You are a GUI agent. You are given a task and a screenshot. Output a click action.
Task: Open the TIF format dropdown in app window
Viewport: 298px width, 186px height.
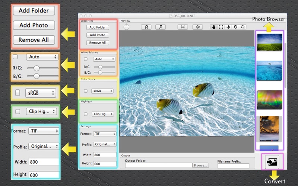click(105, 134)
